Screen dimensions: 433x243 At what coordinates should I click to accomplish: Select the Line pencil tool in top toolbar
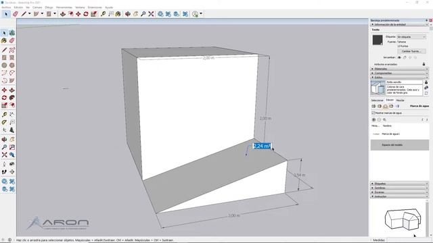(x=24, y=13)
